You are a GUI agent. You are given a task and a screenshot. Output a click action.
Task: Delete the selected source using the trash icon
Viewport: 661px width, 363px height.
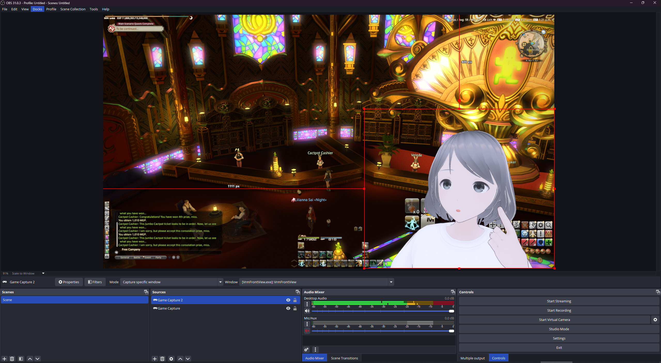(162, 359)
